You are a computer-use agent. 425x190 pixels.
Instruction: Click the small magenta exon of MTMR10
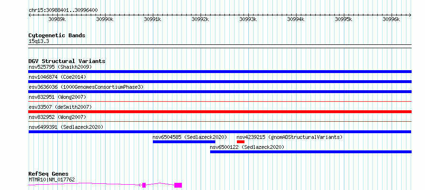144,185
